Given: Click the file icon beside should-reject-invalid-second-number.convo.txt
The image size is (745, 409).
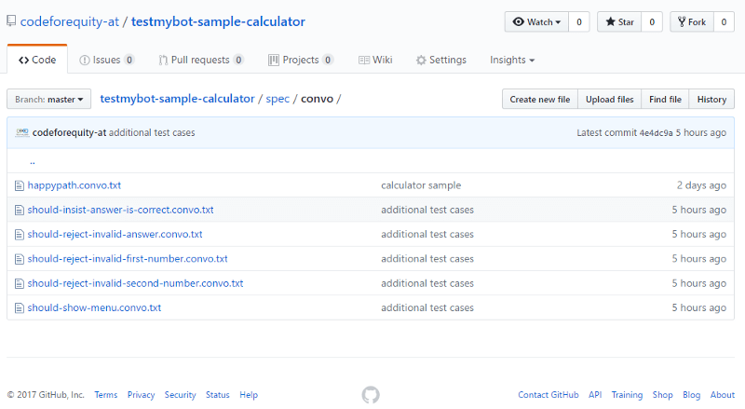Looking at the screenshot, I should tap(19, 283).
